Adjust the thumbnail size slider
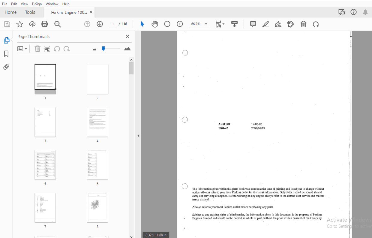Screen dimensions: 372x238 pyautogui.click(x=103, y=49)
